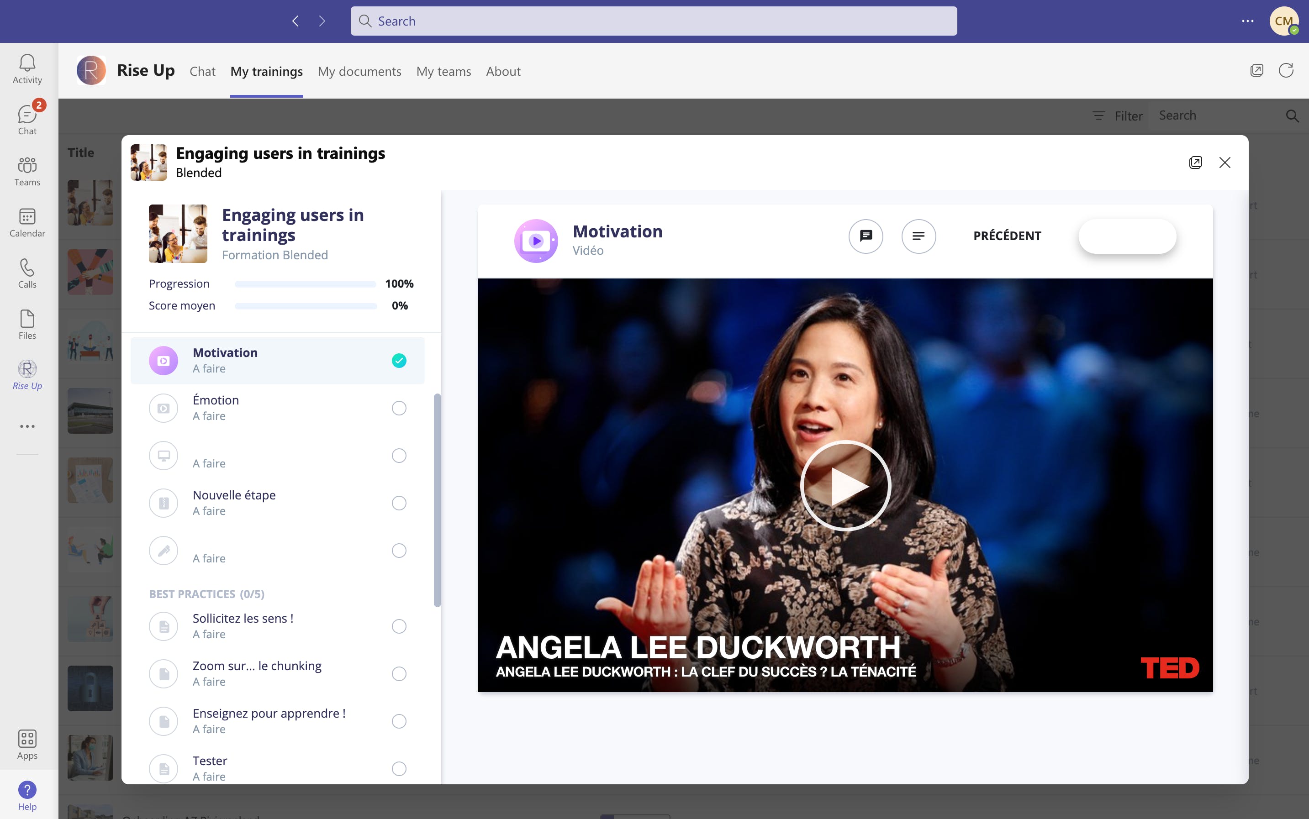This screenshot has width=1309, height=819.
Task: Pop out the training dialog to new window
Action: [x=1195, y=163]
